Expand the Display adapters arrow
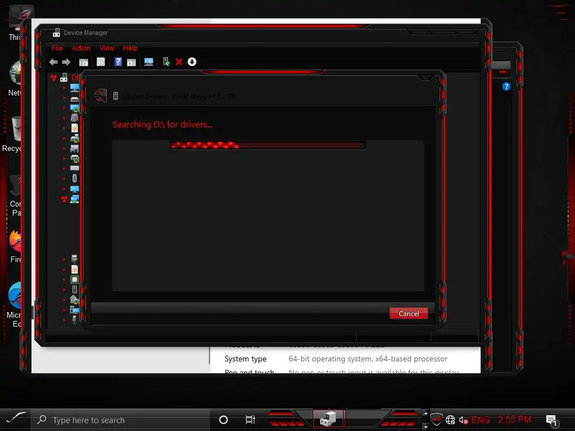Viewport: 575px width, 431px height. pyautogui.click(x=64, y=108)
